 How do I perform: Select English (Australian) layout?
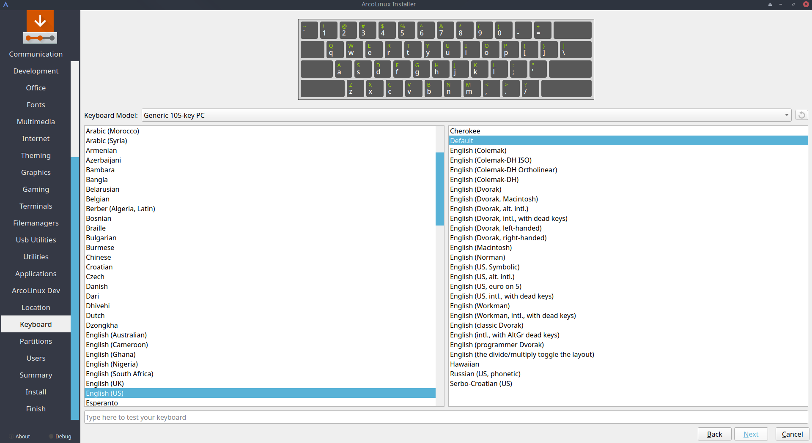tap(260, 335)
